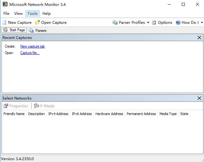Sort by Permanent Address column header
204x162 pixels.
pos(141,114)
